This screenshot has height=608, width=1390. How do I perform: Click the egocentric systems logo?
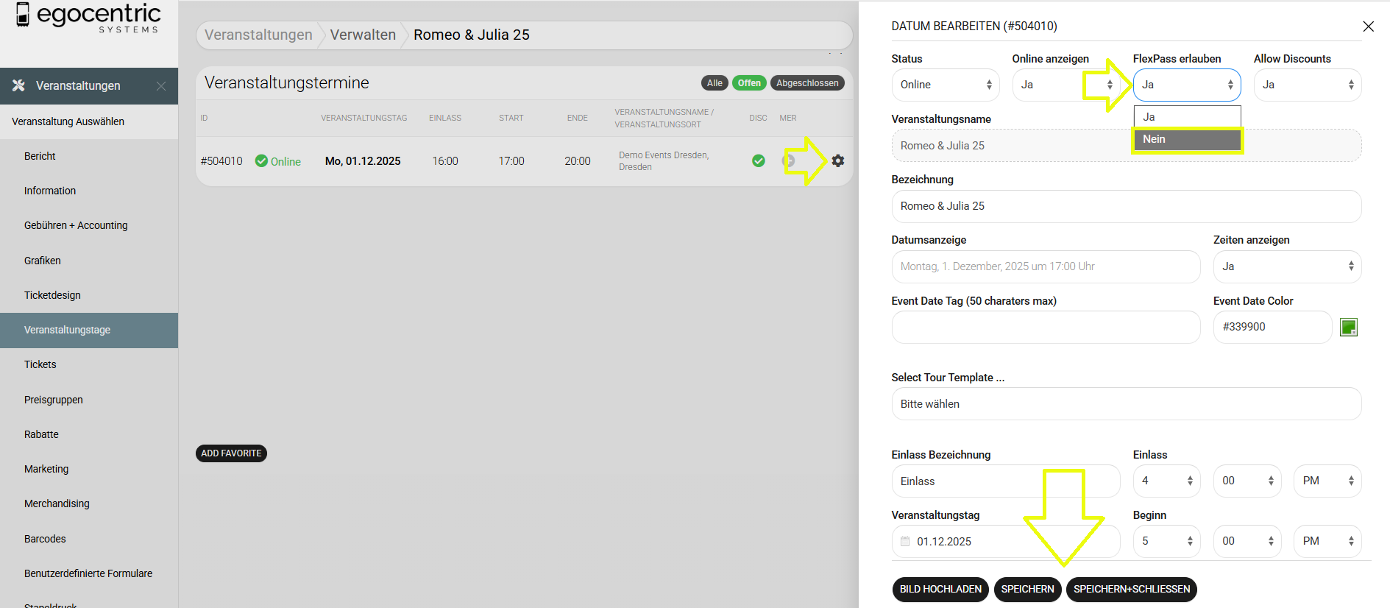88,18
